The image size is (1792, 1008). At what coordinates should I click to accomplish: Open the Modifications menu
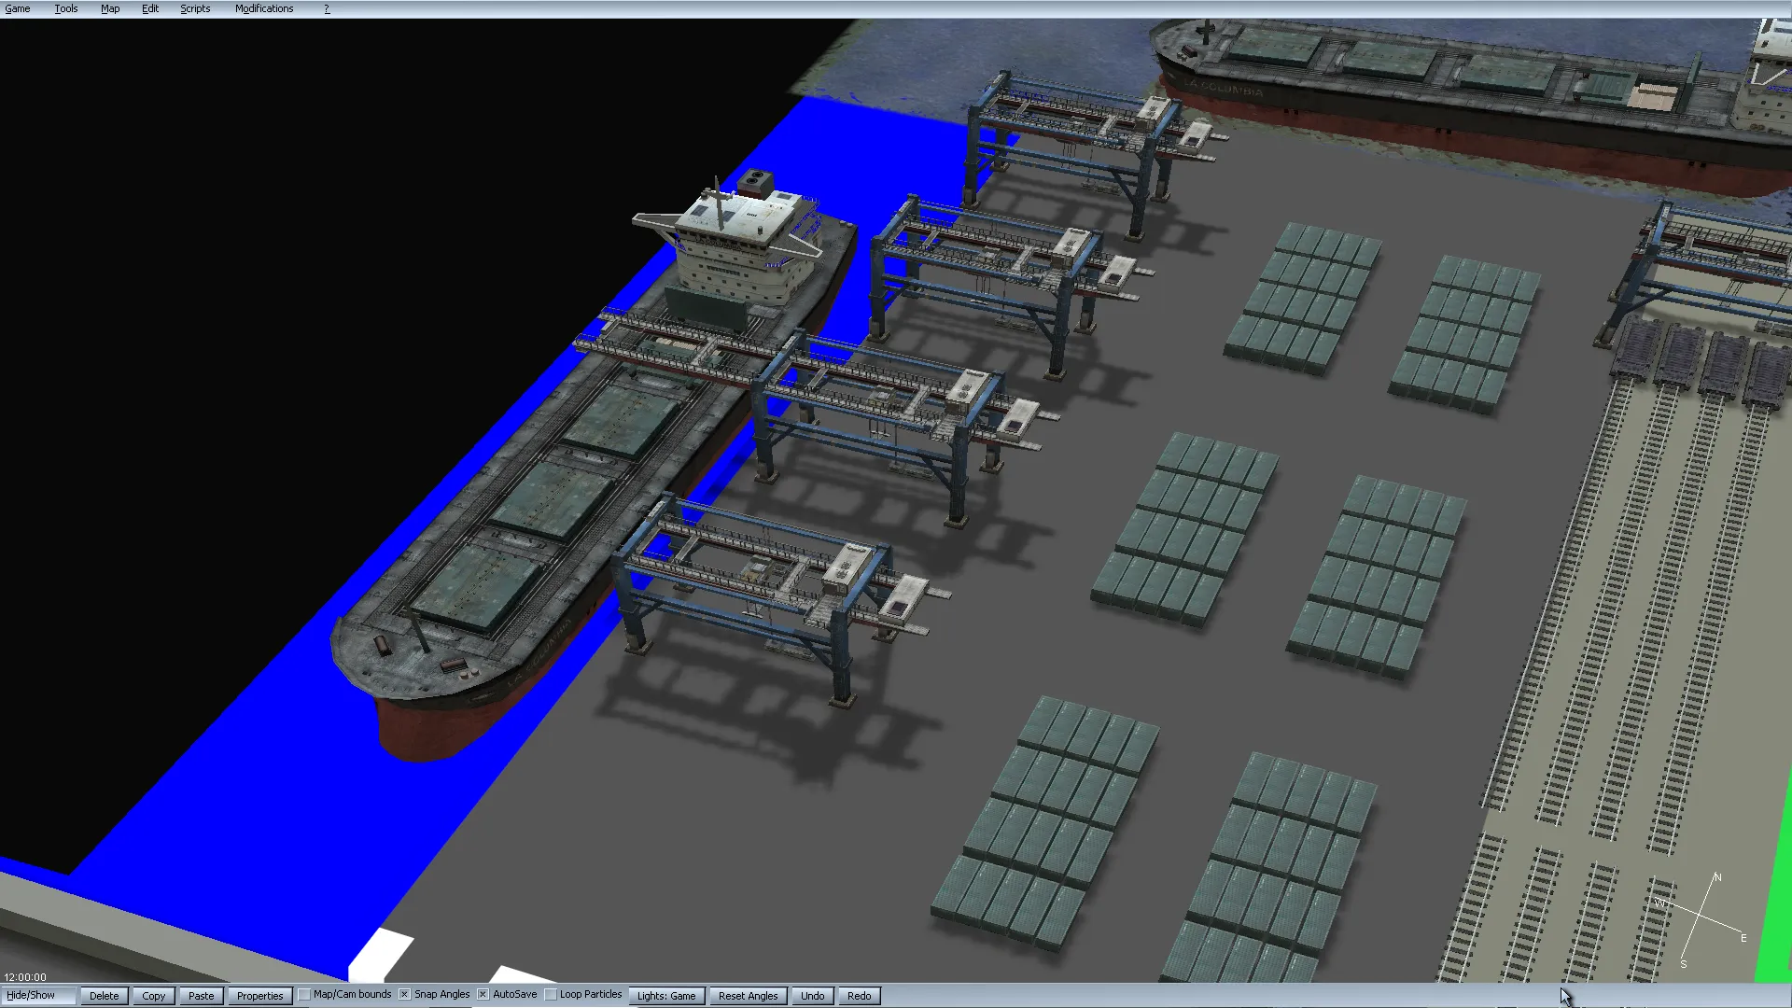264,8
